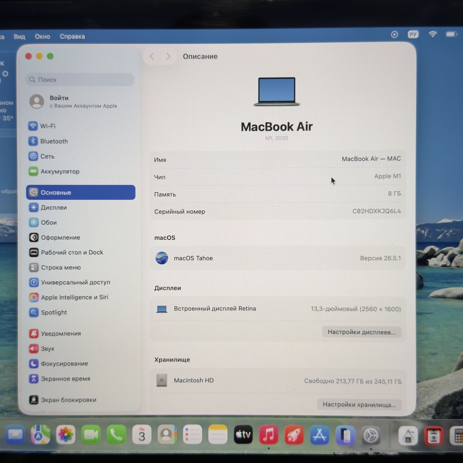Click the Apple M1 chip value
The image size is (463, 463).
point(387,176)
